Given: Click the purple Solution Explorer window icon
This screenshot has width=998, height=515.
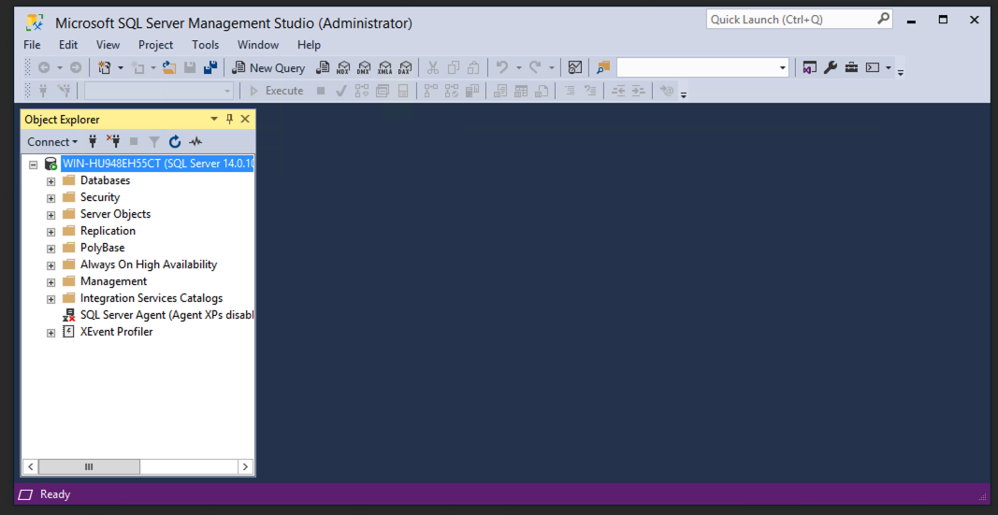Looking at the screenshot, I should pos(809,67).
